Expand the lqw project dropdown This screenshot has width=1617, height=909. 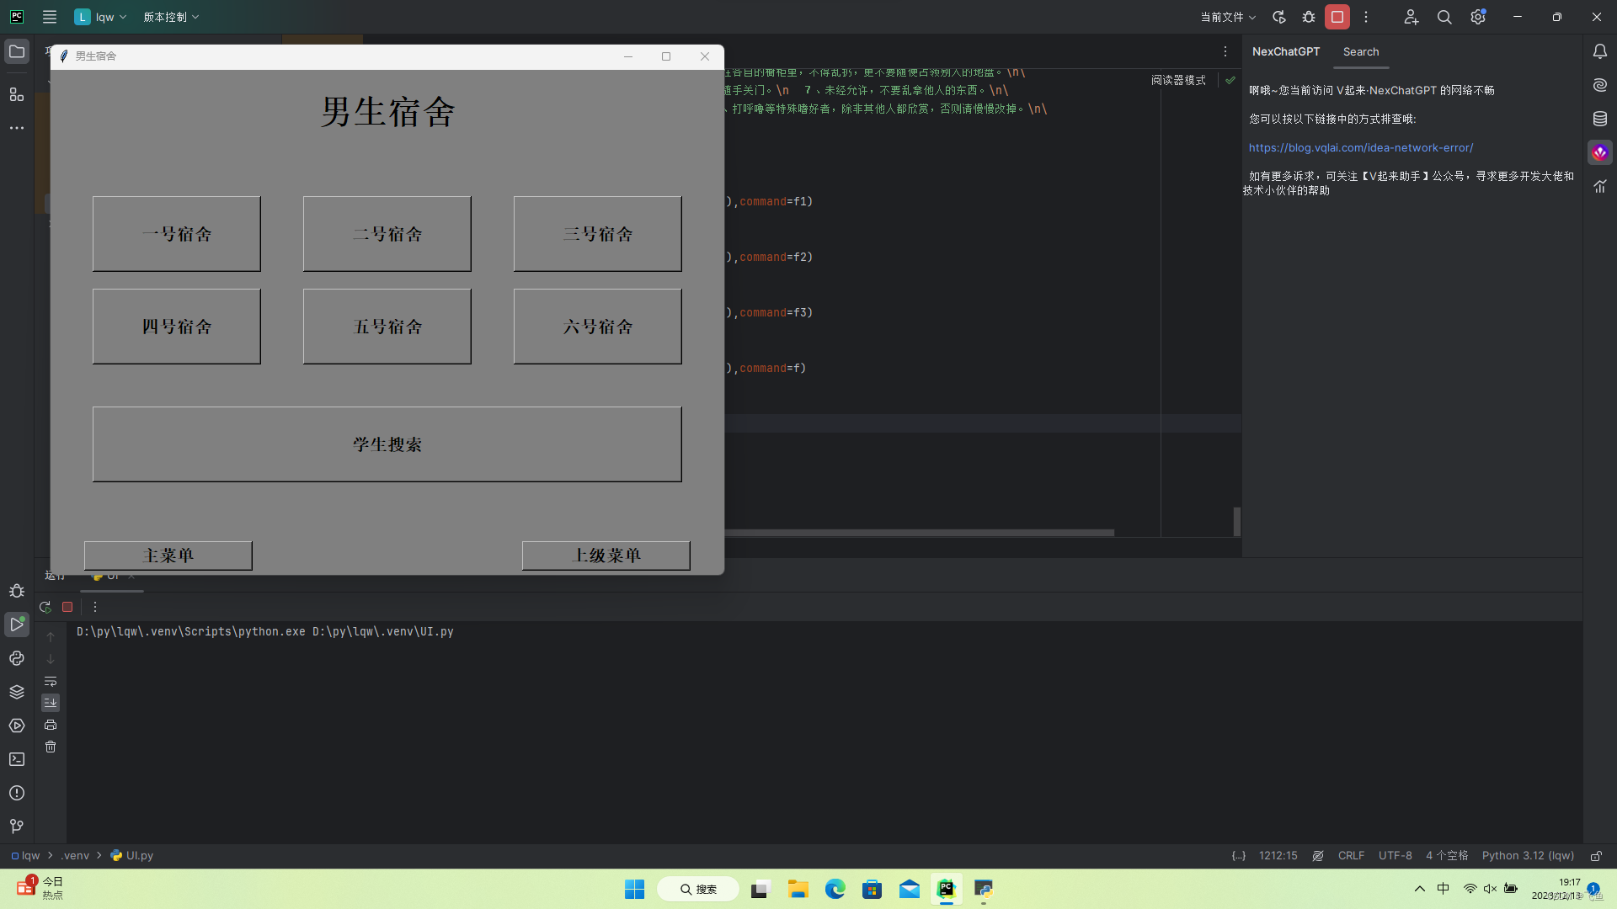[101, 17]
